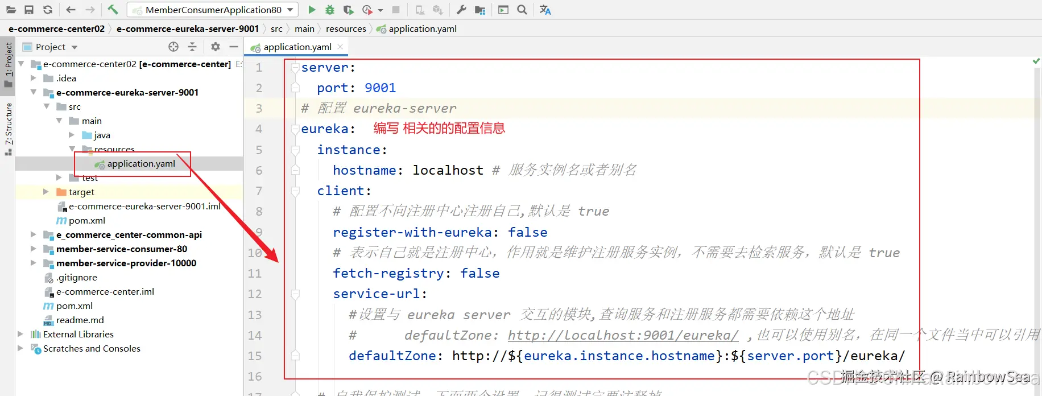Collapse the e-commerce-center02 root node
This screenshot has height=396, width=1042.
(x=21, y=64)
